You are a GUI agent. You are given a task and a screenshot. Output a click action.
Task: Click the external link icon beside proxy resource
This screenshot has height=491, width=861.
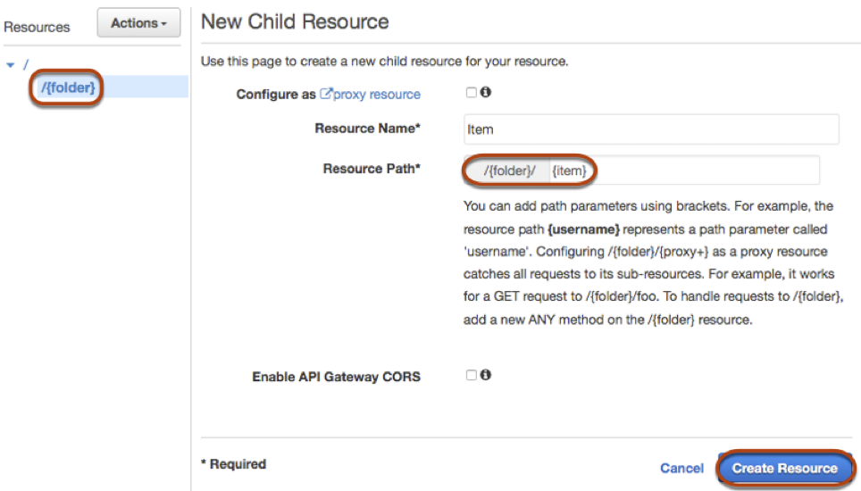[x=326, y=93]
